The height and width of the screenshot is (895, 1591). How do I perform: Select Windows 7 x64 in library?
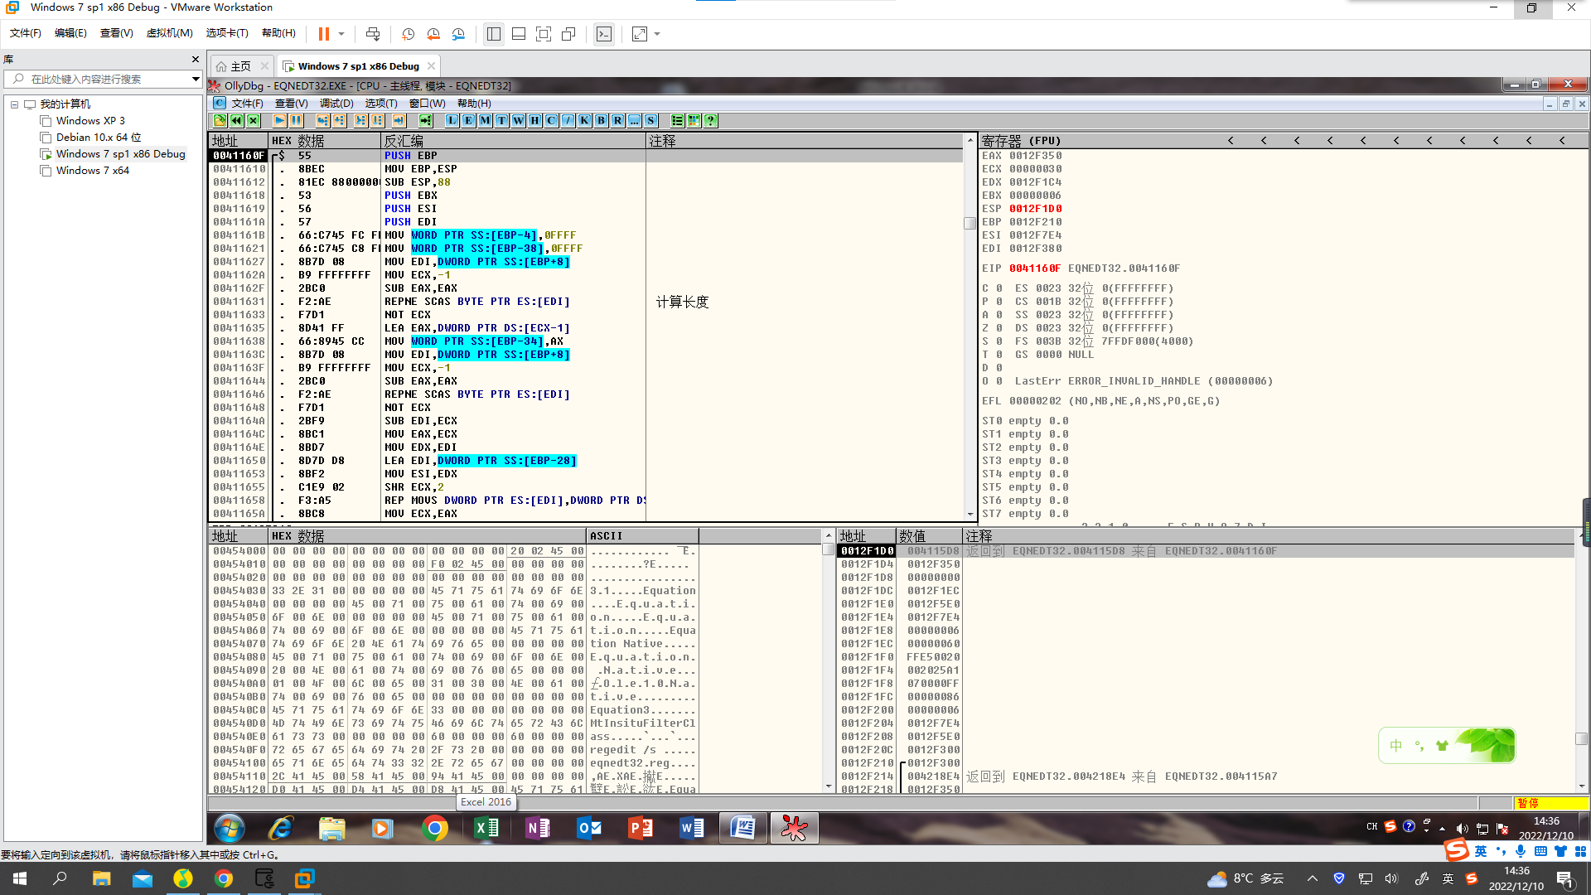coord(92,171)
